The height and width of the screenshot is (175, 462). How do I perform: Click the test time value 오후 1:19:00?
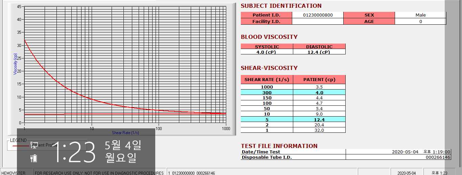tap(437, 152)
